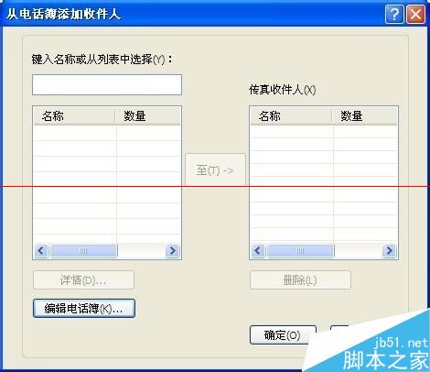Confirm with the 确定(O) button
This screenshot has height=372, width=430.
pyautogui.click(x=283, y=335)
